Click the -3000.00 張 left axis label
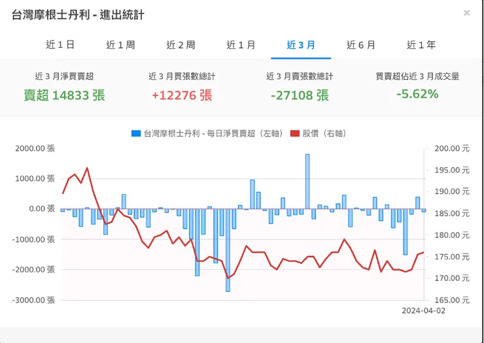Image resolution: width=484 pixels, height=343 pixels. coord(33,300)
